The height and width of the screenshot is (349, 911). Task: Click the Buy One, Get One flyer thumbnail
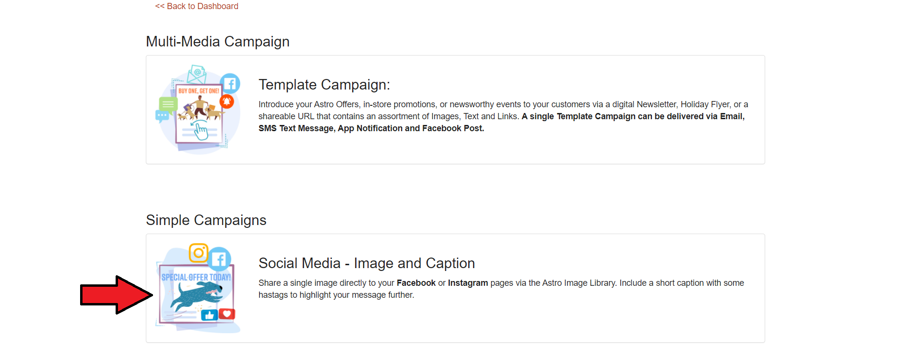tap(199, 113)
